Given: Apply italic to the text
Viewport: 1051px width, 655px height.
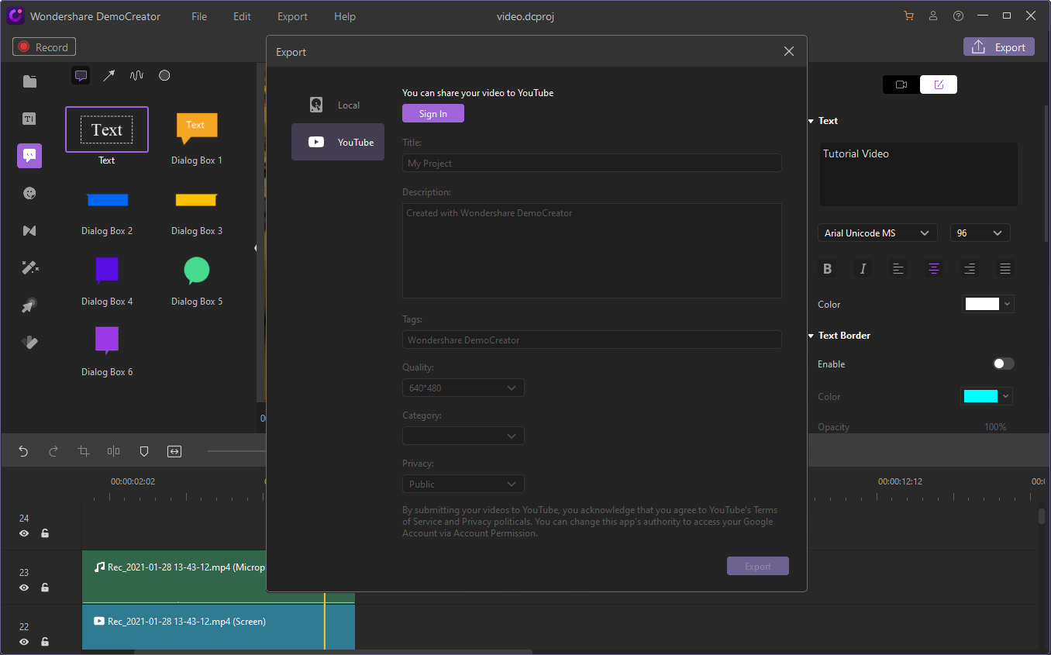Looking at the screenshot, I should point(863,269).
